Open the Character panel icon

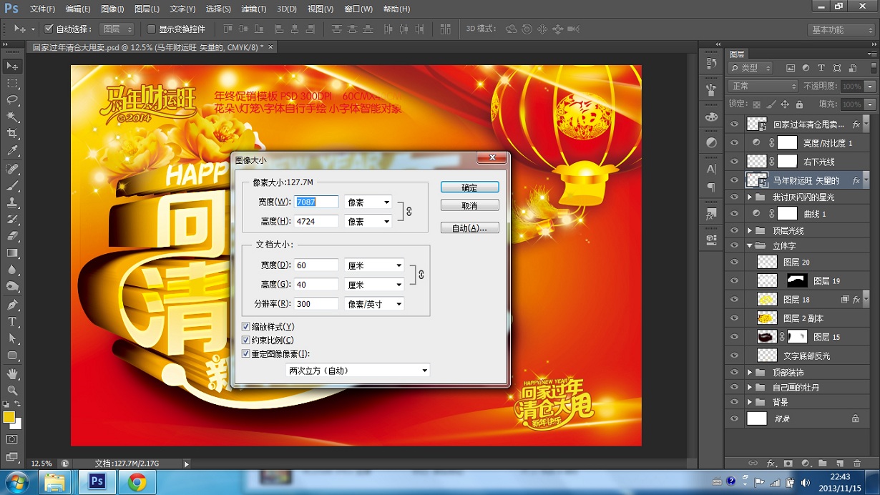tap(711, 170)
